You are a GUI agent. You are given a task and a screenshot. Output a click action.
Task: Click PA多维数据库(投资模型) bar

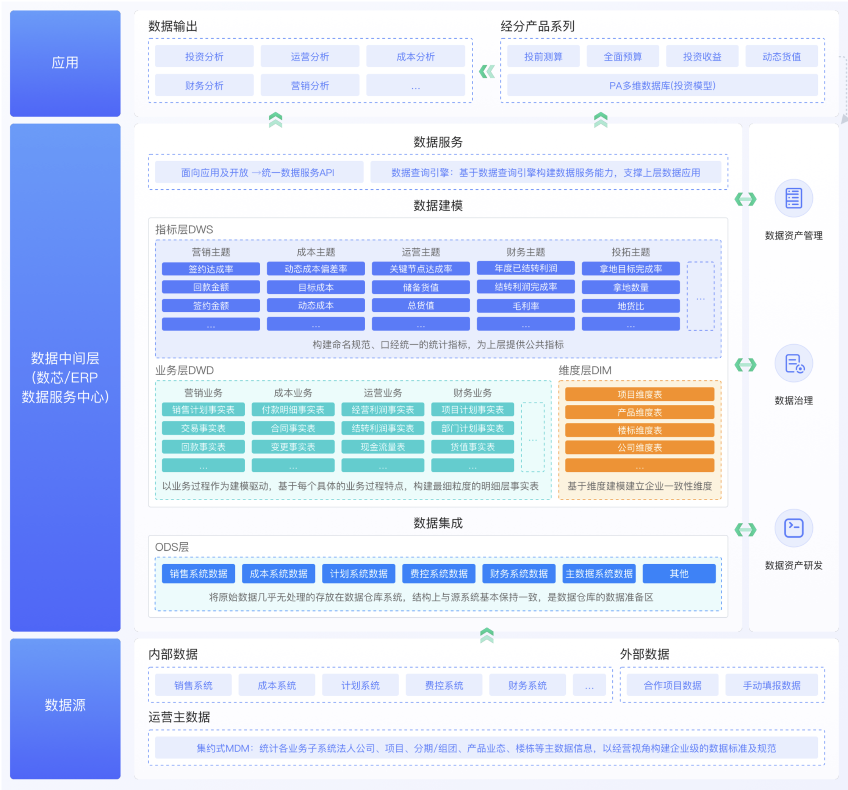662,85
